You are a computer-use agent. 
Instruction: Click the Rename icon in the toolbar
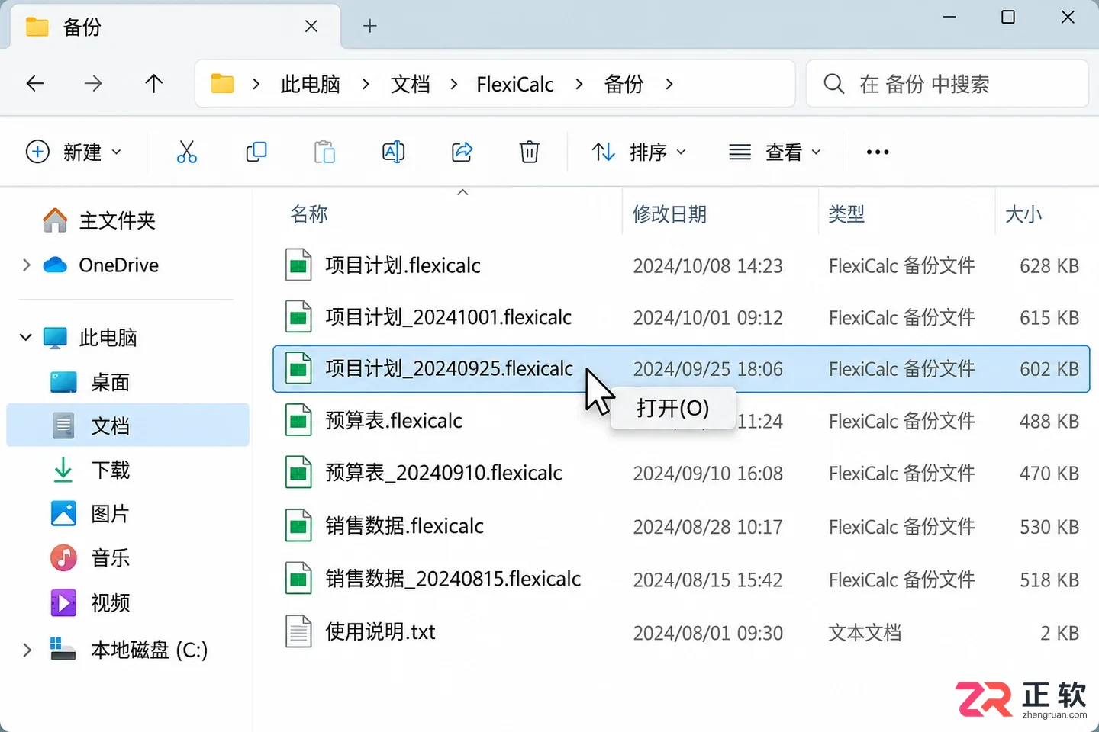click(x=393, y=152)
